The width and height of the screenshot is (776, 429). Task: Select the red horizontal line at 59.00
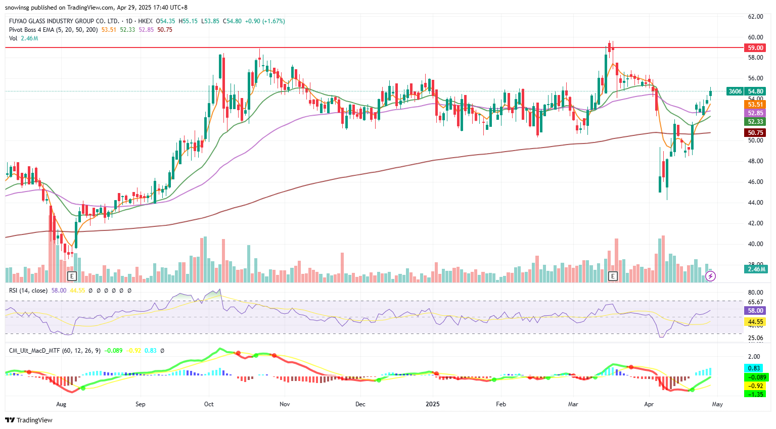pyautogui.click(x=374, y=47)
